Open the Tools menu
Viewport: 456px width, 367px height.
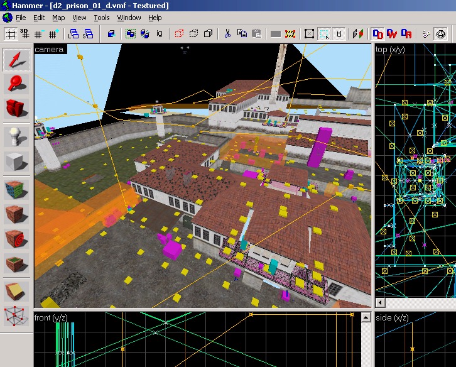(102, 18)
